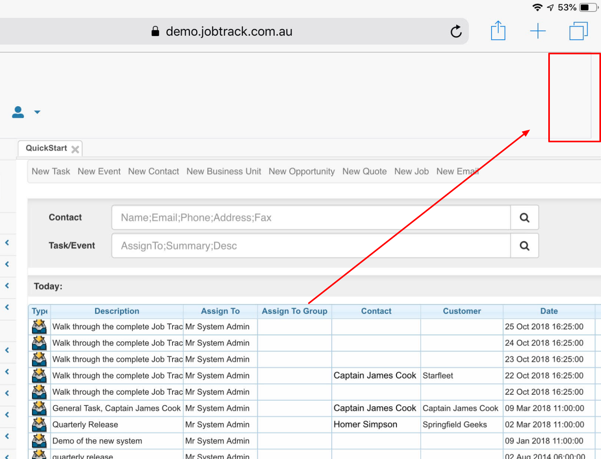Sort by the Description column header
Viewport: 601px width, 459px height.
pos(117,312)
